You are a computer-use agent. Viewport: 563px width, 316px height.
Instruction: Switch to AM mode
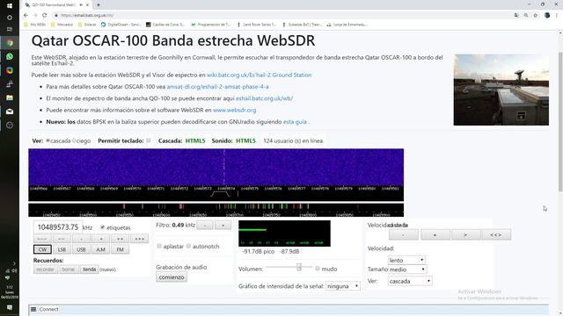coord(100,249)
